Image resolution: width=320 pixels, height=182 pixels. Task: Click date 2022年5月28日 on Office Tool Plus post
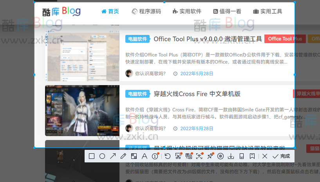197,73
